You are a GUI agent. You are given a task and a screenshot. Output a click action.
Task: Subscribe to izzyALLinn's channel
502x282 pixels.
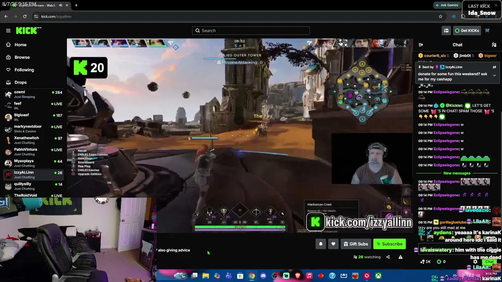389,244
